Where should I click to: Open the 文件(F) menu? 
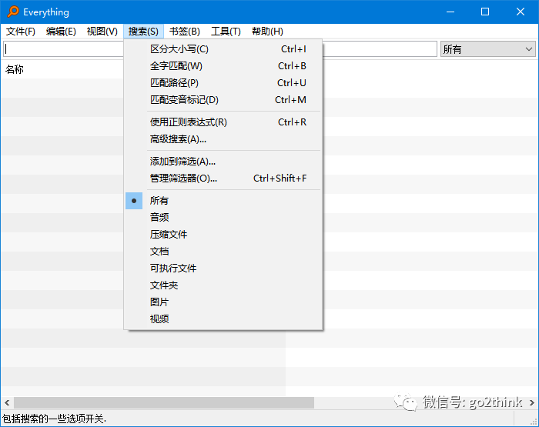coord(21,32)
